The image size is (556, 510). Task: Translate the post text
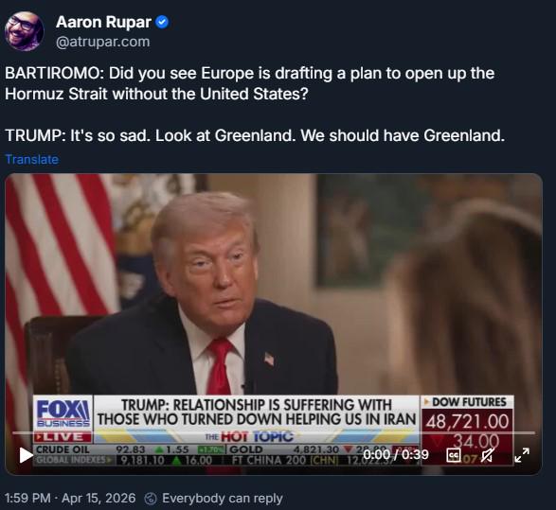tap(32, 159)
